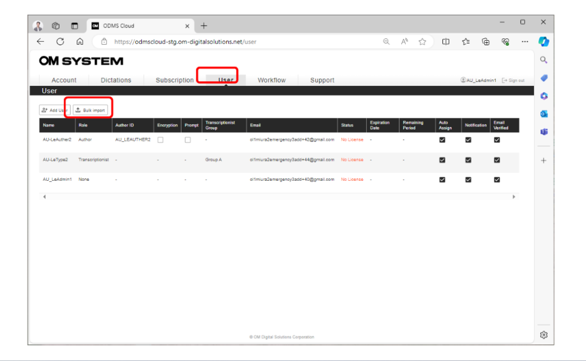Open split screen view in the browser

pos(446,41)
